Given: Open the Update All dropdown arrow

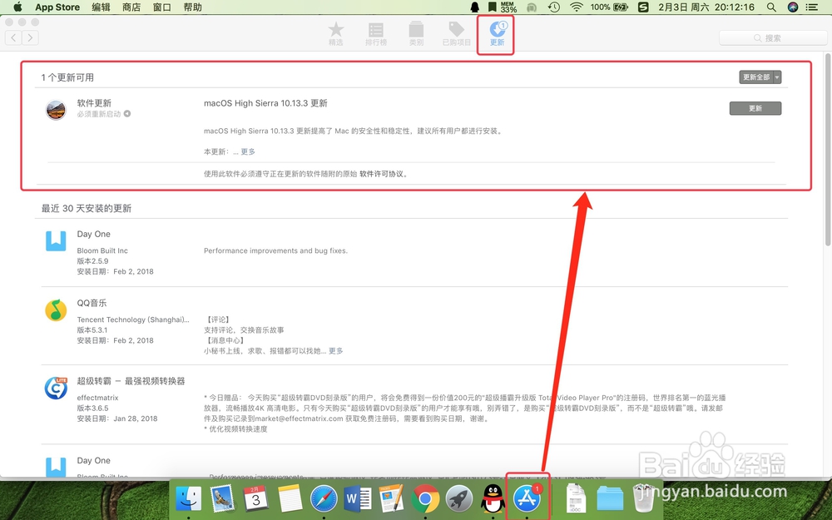Looking at the screenshot, I should (x=777, y=77).
